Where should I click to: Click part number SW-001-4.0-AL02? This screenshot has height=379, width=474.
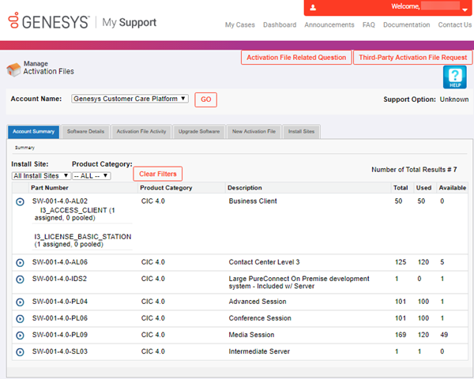(x=60, y=201)
